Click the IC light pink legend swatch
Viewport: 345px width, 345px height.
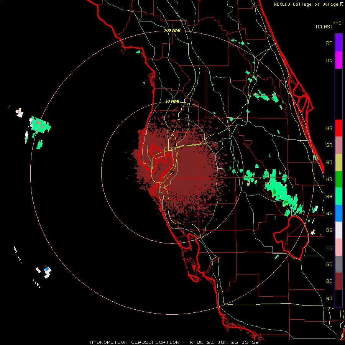[338, 247]
